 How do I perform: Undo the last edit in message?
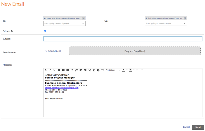click(x=137, y=70)
